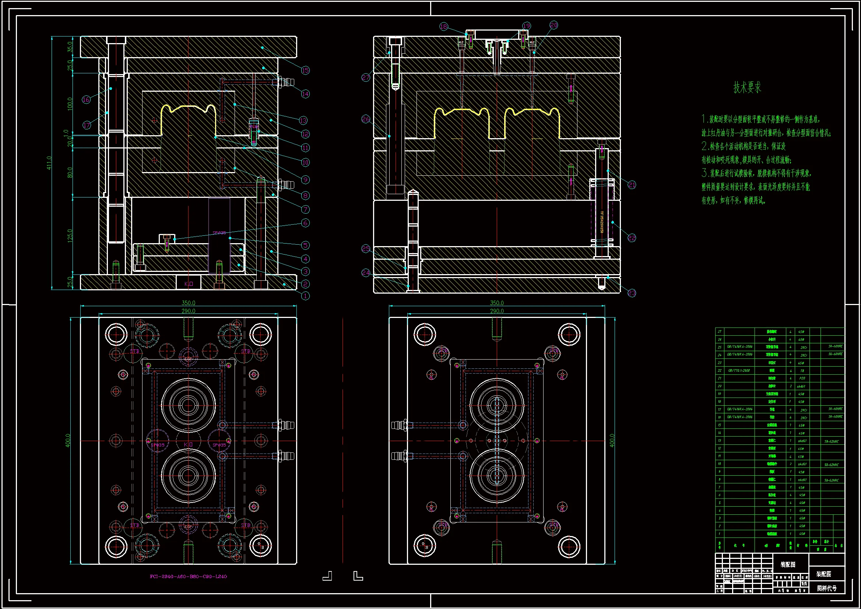The width and height of the screenshot is (861, 609).
Task: Click the 图样代号 title block cell
Action: 826,588
